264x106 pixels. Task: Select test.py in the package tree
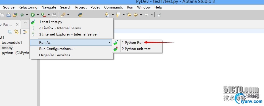click(7, 48)
